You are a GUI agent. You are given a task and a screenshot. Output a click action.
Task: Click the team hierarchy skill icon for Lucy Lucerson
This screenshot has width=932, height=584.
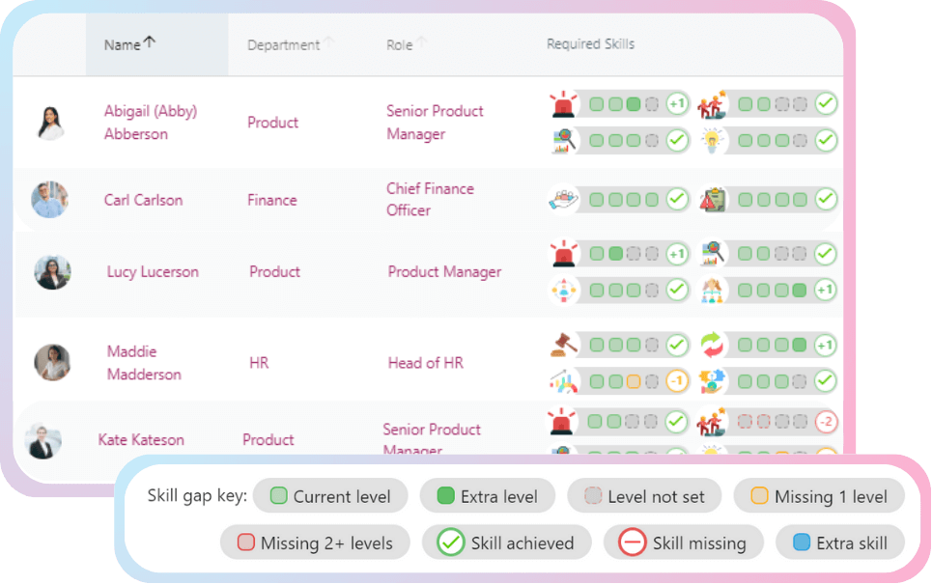[713, 290]
